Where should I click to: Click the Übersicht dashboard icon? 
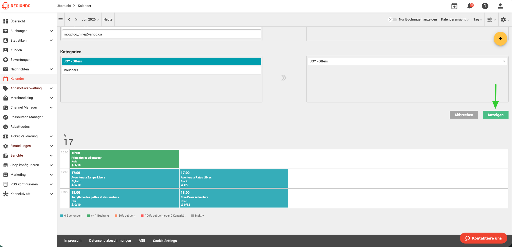pos(6,21)
